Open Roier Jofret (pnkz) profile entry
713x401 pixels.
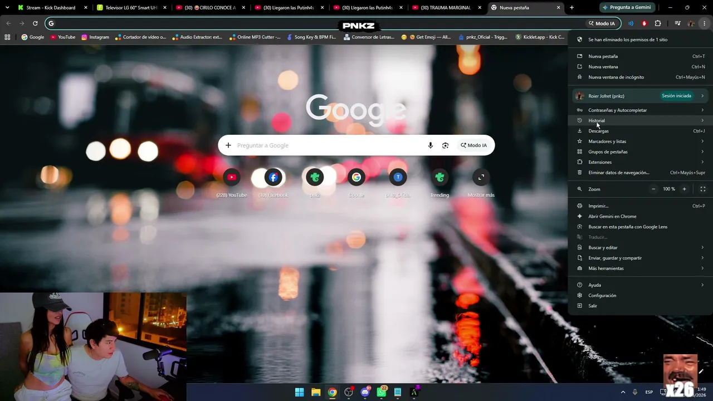coord(641,96)
